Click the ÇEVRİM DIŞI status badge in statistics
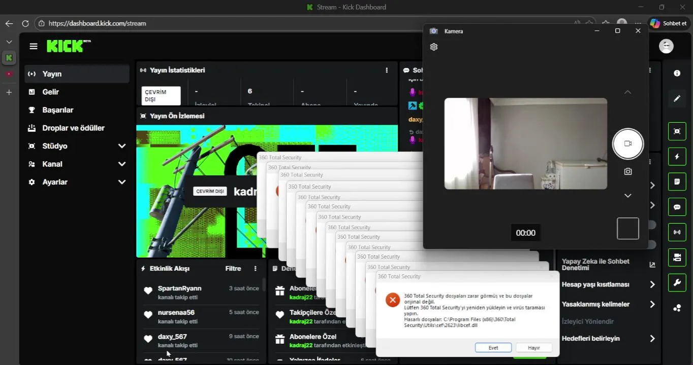 [161, 96]
